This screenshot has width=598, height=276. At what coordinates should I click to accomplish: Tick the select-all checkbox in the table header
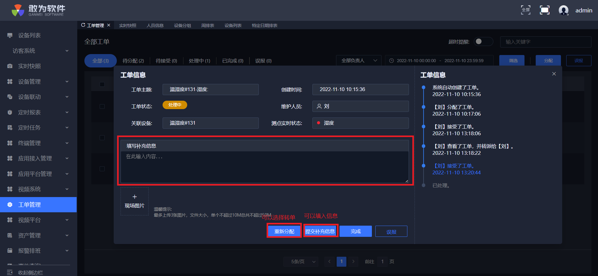coord(102,85)
